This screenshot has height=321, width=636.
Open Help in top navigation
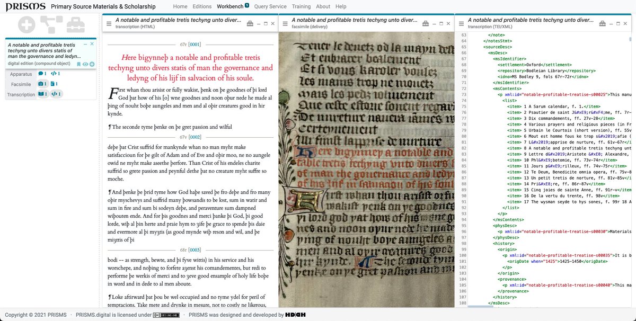[341, 6]
